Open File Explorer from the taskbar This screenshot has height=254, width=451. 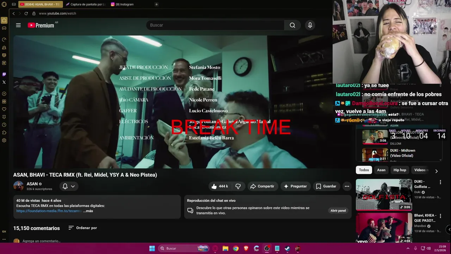pos(225,248)
